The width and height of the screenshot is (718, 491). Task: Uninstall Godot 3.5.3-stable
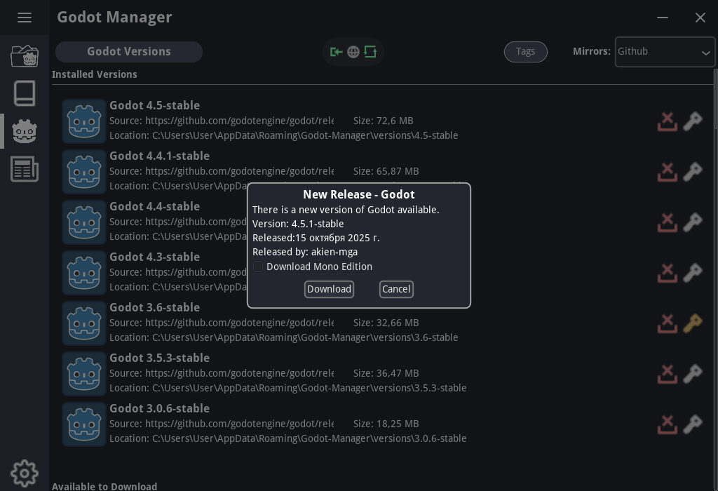pyautogui.click(x=668, y=374)
